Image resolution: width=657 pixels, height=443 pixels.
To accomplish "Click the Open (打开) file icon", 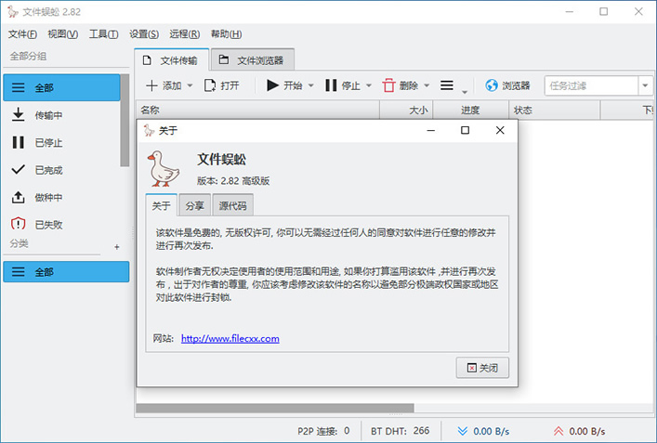I will (209, 85).
